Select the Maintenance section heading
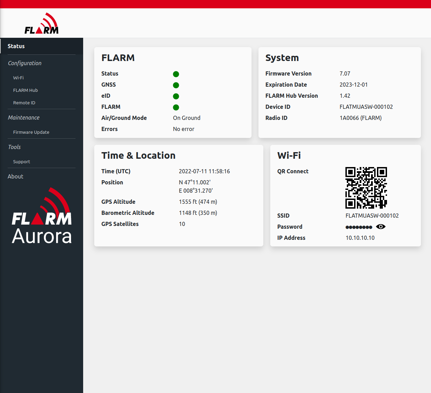The image size is (431, 393). tap(24, 117)
